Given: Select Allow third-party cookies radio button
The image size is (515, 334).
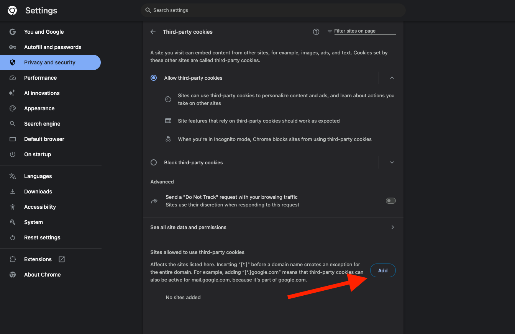Looking at the screenshot, I should [x=154, y=78].
